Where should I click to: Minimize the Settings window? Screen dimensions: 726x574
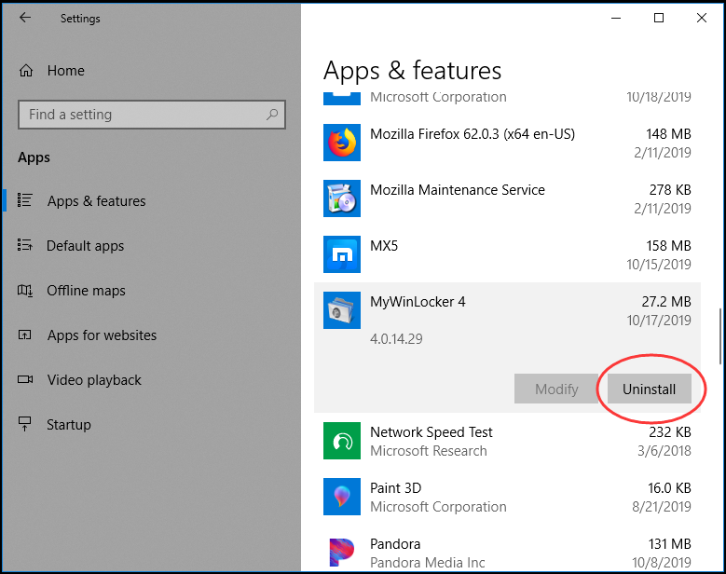click(x=616, y=18)
